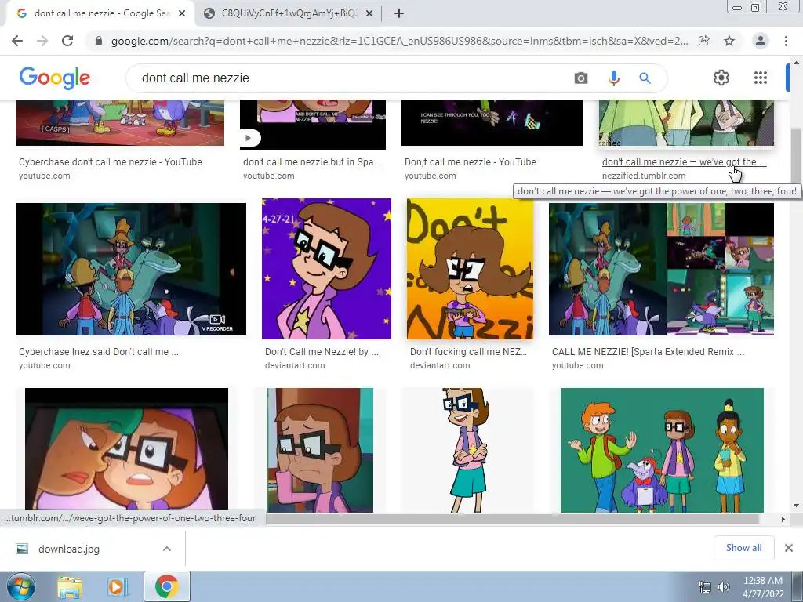Screen dimensions: 803x602
Task: Open the group of kids with Digit thumbnail
Action: (x=662, y=450)
